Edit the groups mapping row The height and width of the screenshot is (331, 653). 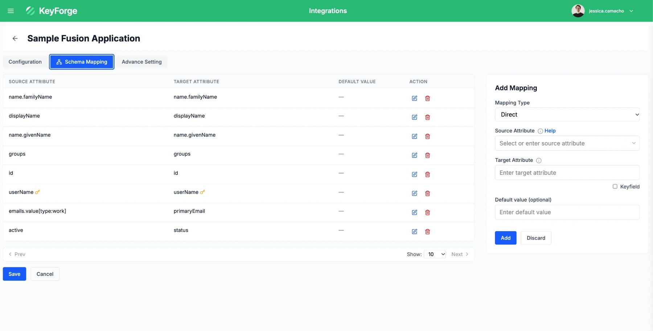414,155
